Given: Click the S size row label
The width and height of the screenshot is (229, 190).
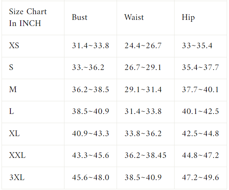Looking at the screenshot, I should tap(11, 67).
